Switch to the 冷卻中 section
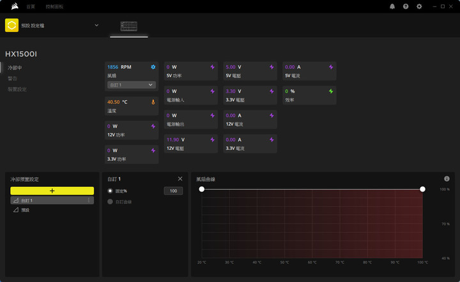 (x=15, y=68)
